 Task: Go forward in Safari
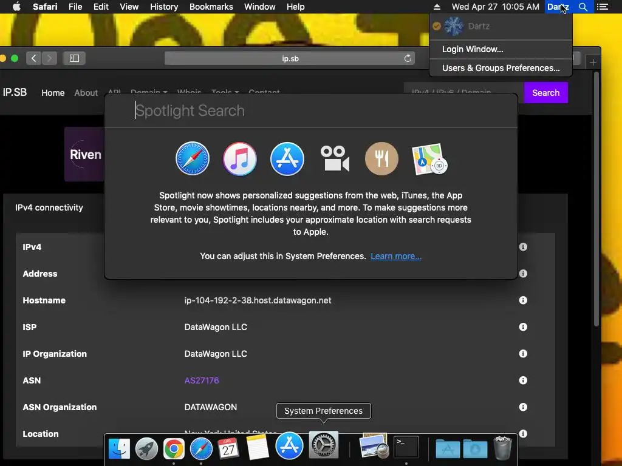[50, 58]
